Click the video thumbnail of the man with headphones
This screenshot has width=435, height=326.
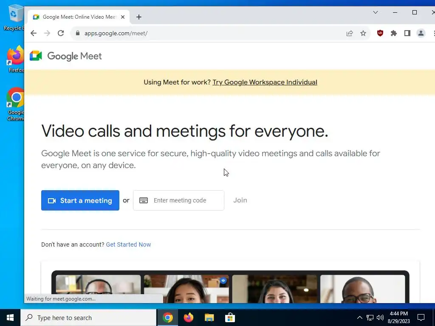pos(98,285)
